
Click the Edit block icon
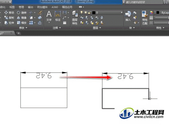[135, 18]
